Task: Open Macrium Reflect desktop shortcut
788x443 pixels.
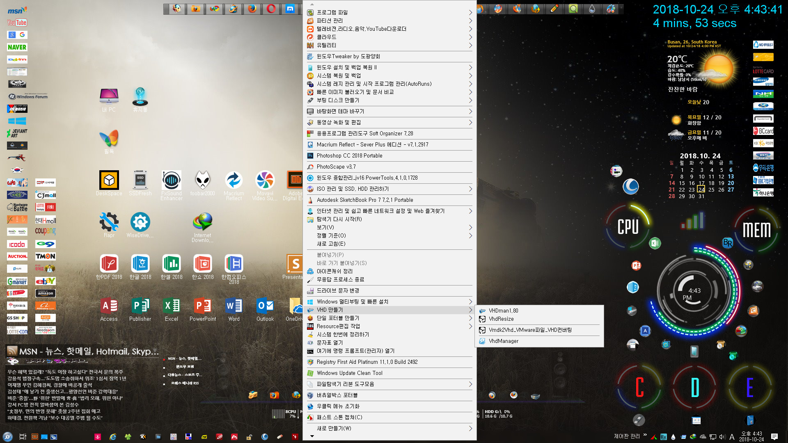Action: (234, 185)
